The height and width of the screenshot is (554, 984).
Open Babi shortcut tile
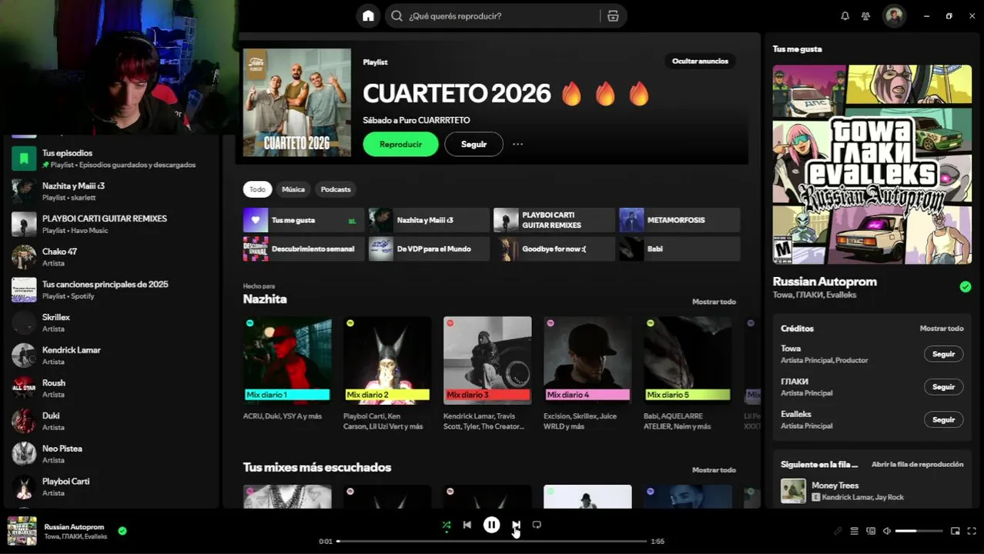click(x=680, y=249)
